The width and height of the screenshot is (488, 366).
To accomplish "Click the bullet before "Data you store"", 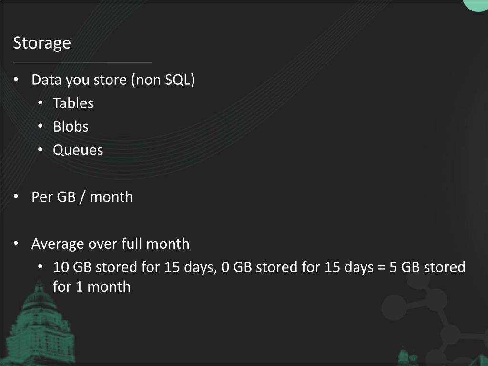I will (x=16, y=80).
